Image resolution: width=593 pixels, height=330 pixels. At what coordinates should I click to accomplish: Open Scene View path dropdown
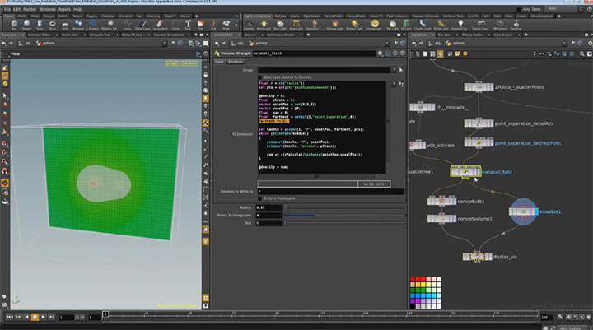[x=164, y=43]
